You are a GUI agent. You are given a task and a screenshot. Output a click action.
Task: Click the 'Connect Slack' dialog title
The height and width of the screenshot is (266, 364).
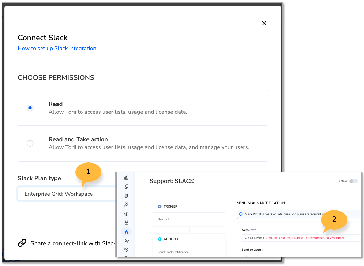tap(42, 38)
